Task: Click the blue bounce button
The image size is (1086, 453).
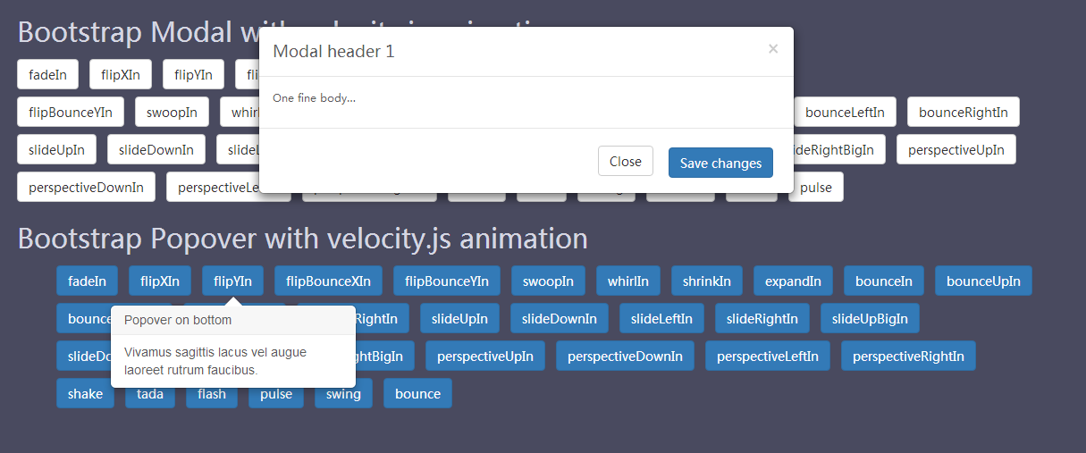Action: (417, 393)
